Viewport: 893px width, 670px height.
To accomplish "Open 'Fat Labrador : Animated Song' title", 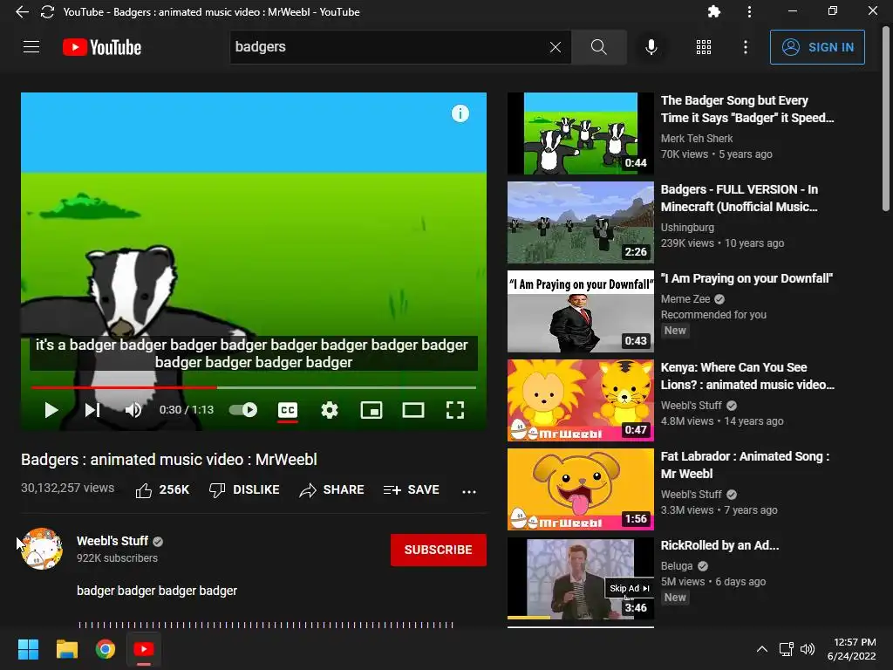I will [745, 465].
